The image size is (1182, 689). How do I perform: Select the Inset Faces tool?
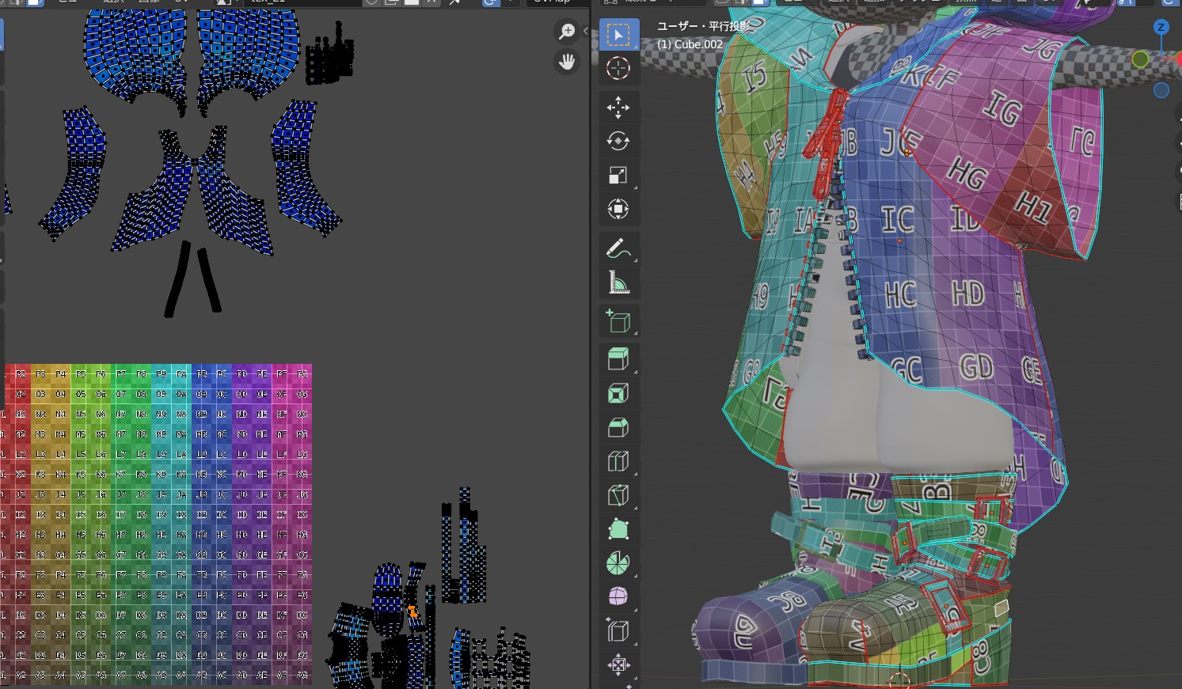(618, 393)
